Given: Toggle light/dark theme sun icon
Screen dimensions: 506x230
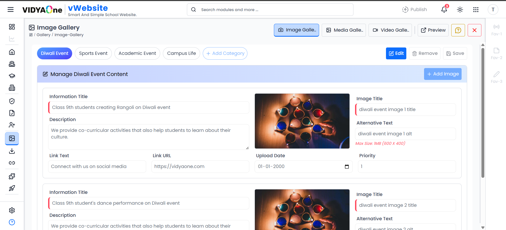Looking at the screenshot, I should point(460,10).
